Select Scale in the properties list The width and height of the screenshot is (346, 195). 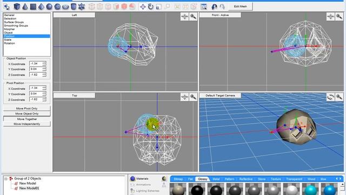coord(8,40)
